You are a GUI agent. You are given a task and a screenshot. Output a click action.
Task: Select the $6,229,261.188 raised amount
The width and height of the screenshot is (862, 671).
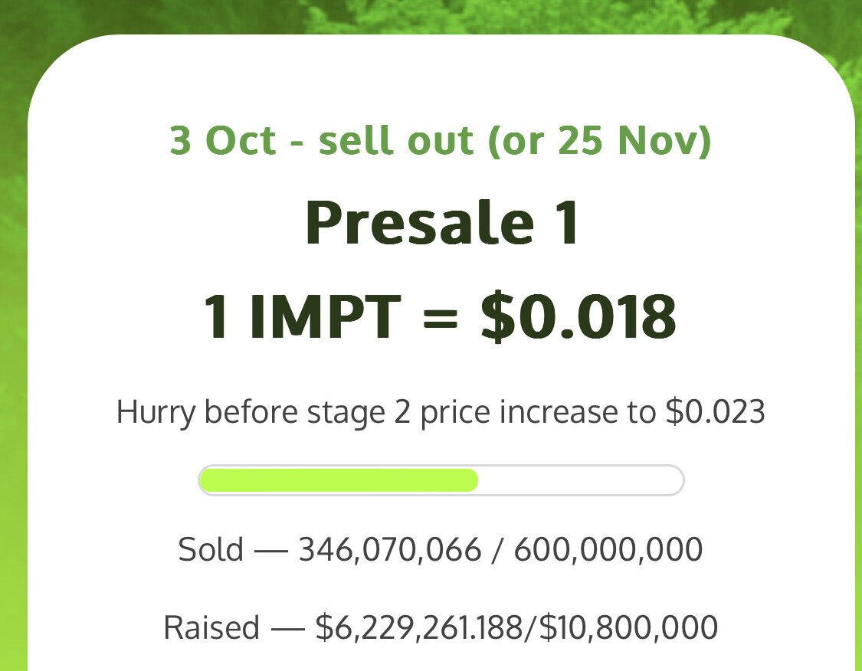(x=418, y=627)
